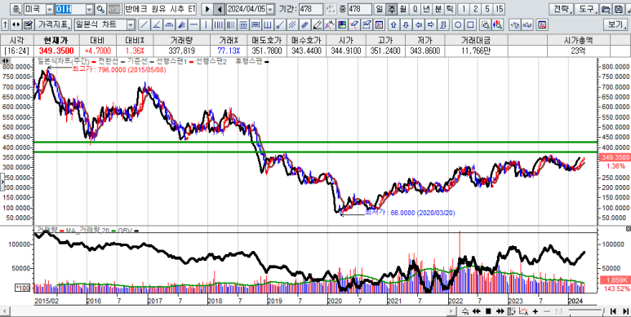Open the 전략 strategy dropdown menu
631x317 pixels.
click(561, 9)
